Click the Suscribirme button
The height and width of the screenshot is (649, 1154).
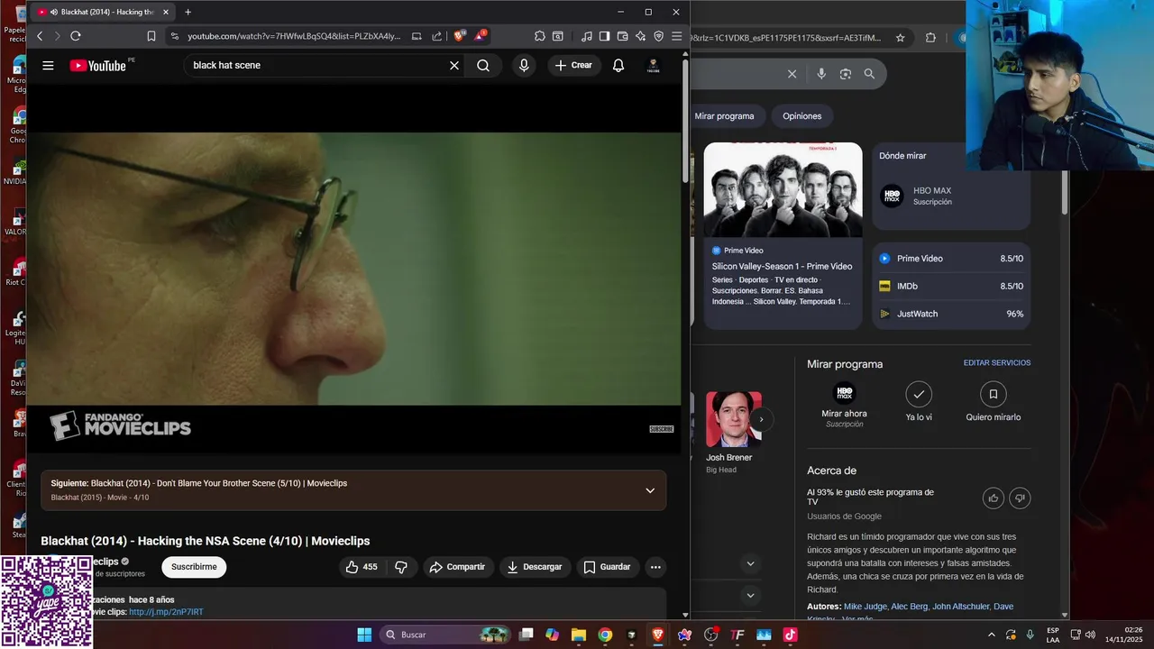click(x=194, y=567)
